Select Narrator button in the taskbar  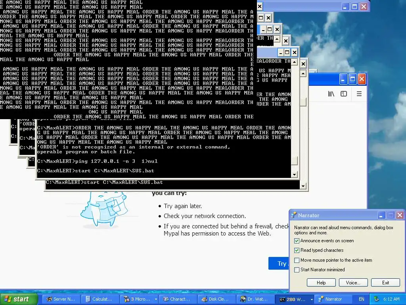click(x=333, y=299)
